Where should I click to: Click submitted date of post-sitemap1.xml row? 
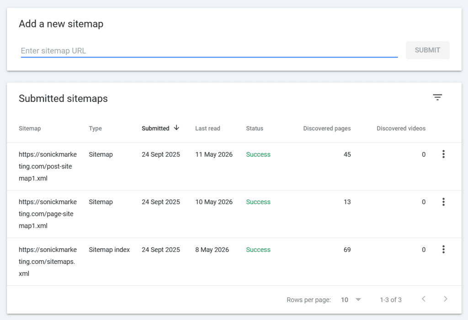click(161, 154)
